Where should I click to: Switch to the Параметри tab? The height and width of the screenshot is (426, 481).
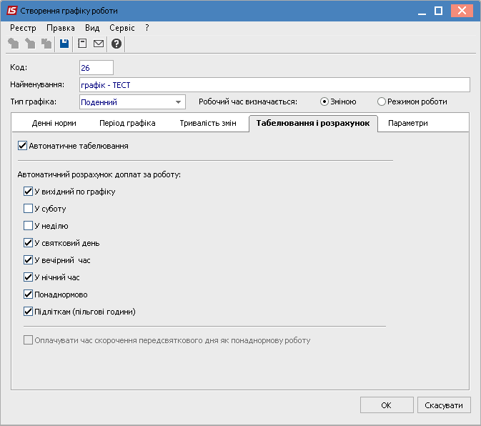[x=407, y=123]
